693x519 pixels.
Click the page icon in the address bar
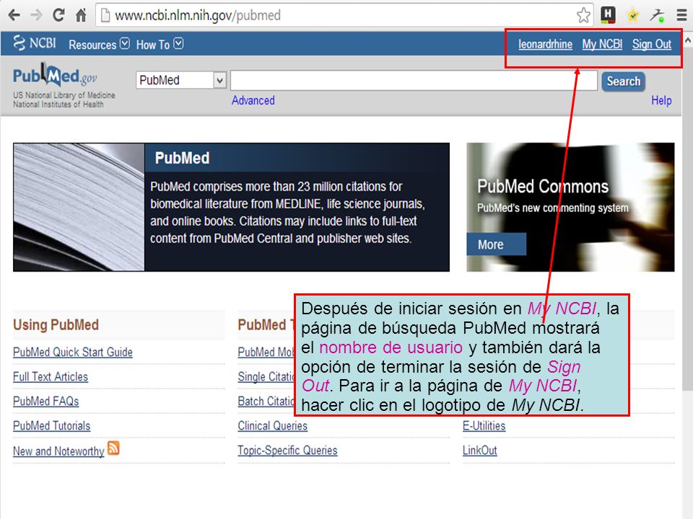coord(105,15)
